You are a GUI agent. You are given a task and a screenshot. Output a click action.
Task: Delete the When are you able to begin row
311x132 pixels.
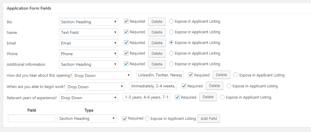[x=214, y=86]
